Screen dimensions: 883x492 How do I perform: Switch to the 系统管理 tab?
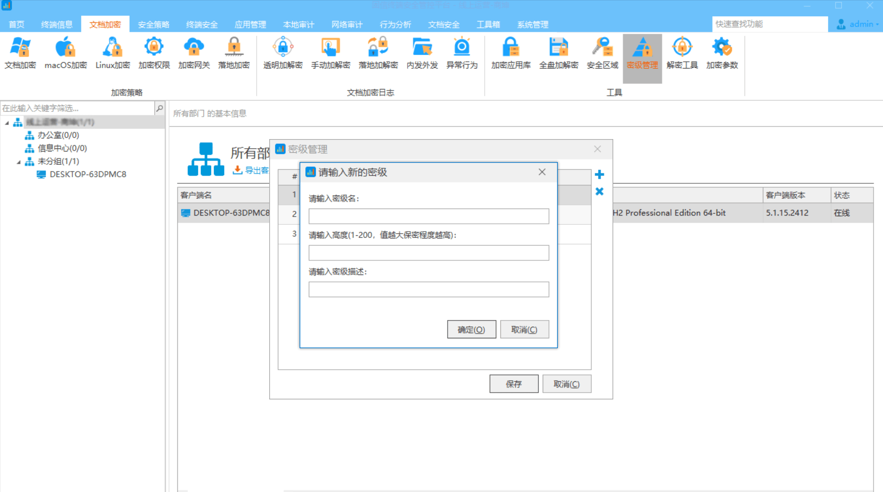pyautogui.click(x=532, y=24)
